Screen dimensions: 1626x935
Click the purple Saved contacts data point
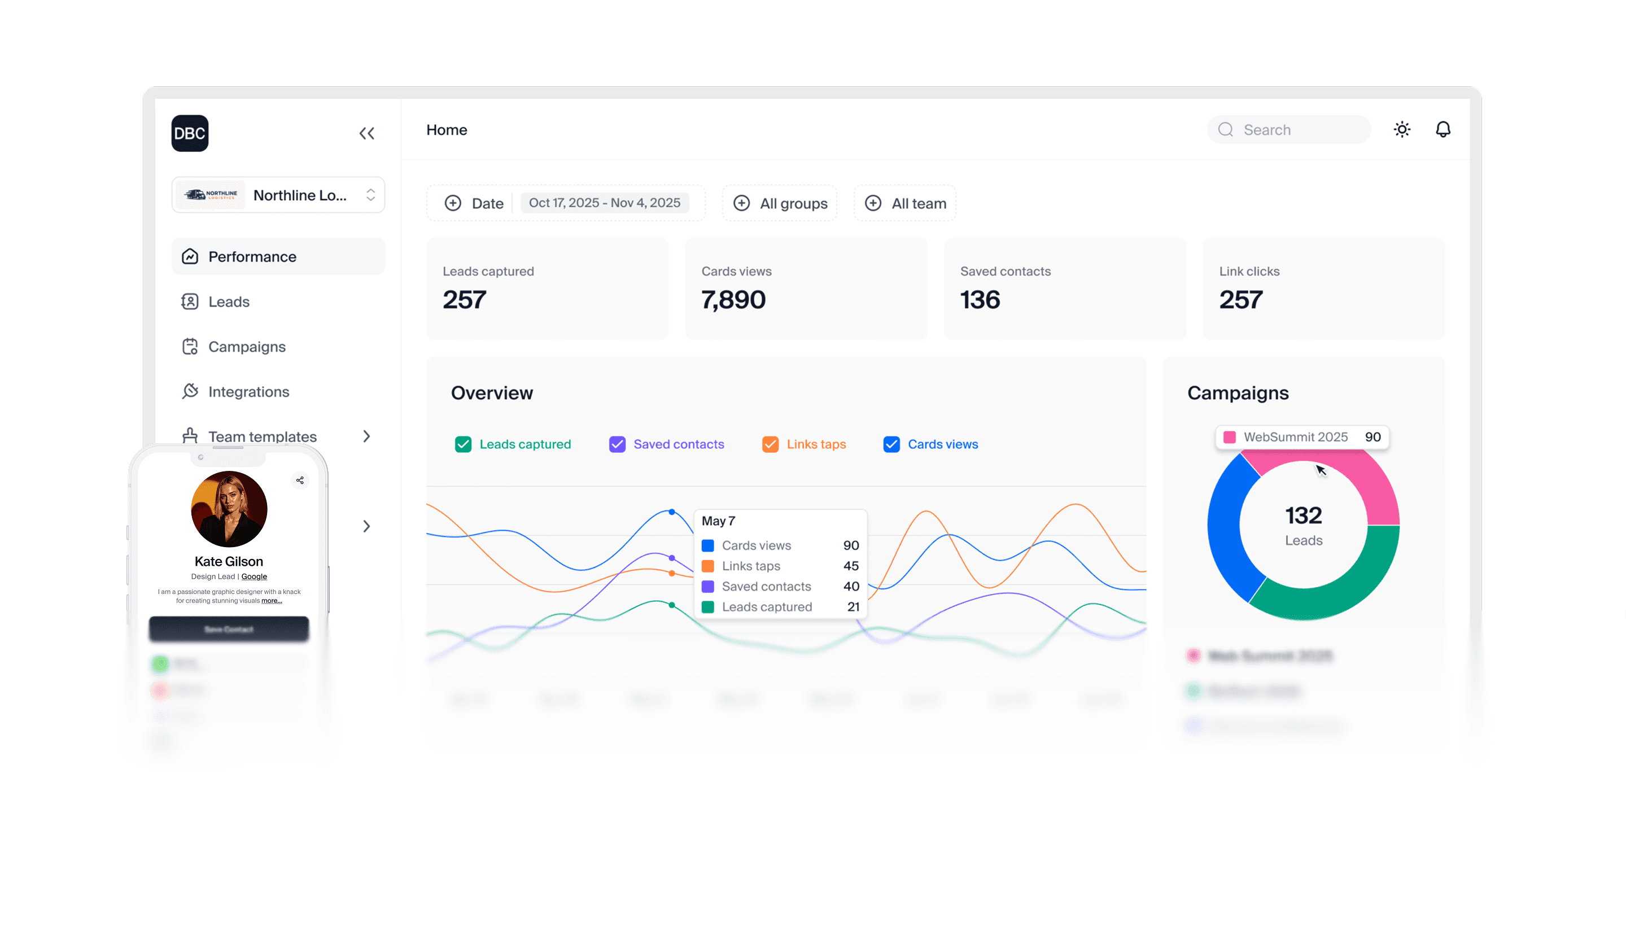click(x=671, y=557)
